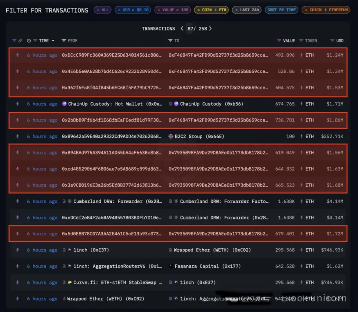The width and height of the screenshot is (358, 312).
Task: Click the 665.523 ETH value
Action: 285,185
